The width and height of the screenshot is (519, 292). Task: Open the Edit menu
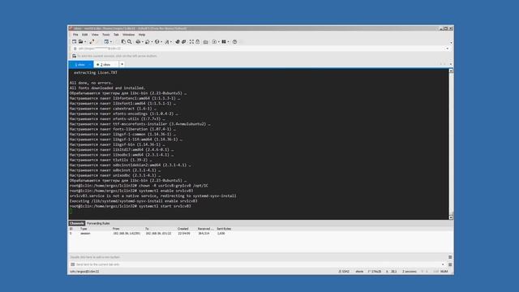tap(84, 34)
